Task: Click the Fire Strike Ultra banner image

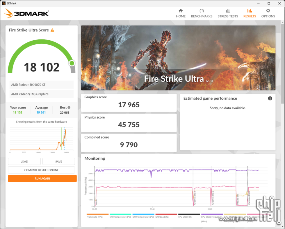Action: tap(178, 58)
